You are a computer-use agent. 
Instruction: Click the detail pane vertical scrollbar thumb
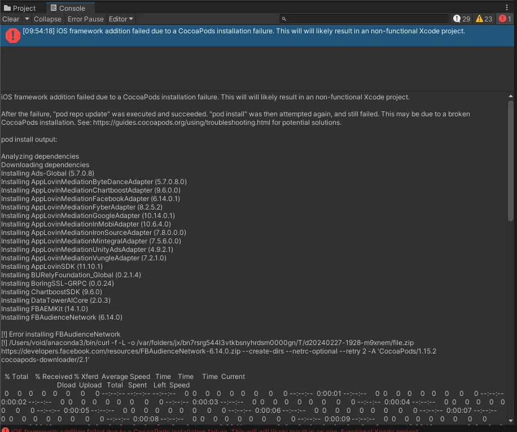(x=511, y=161)
